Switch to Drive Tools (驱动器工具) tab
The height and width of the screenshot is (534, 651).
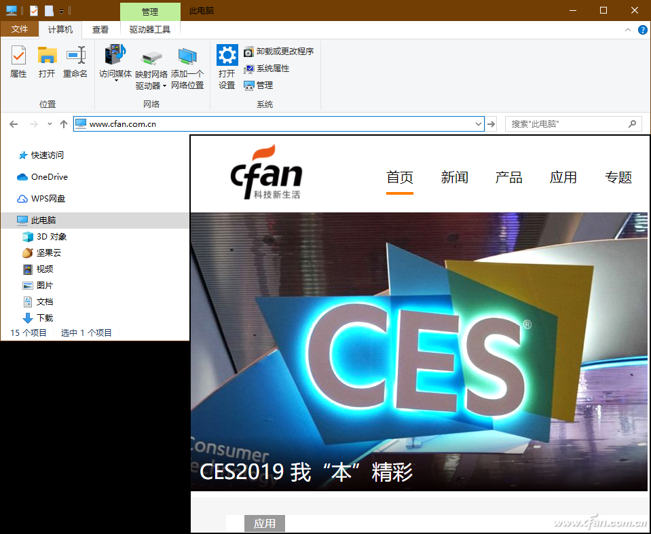[150, 29]
